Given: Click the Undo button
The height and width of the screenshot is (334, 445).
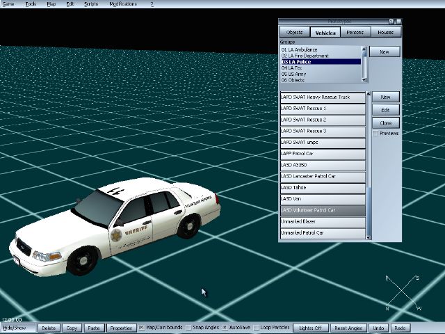Looking at the screenshot, I should point(378,328).
